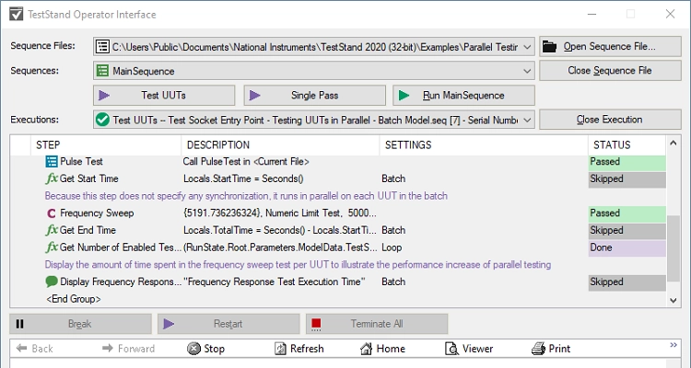
Task: Click the Stop icon in report toolbar
Action: click(194, 349)
